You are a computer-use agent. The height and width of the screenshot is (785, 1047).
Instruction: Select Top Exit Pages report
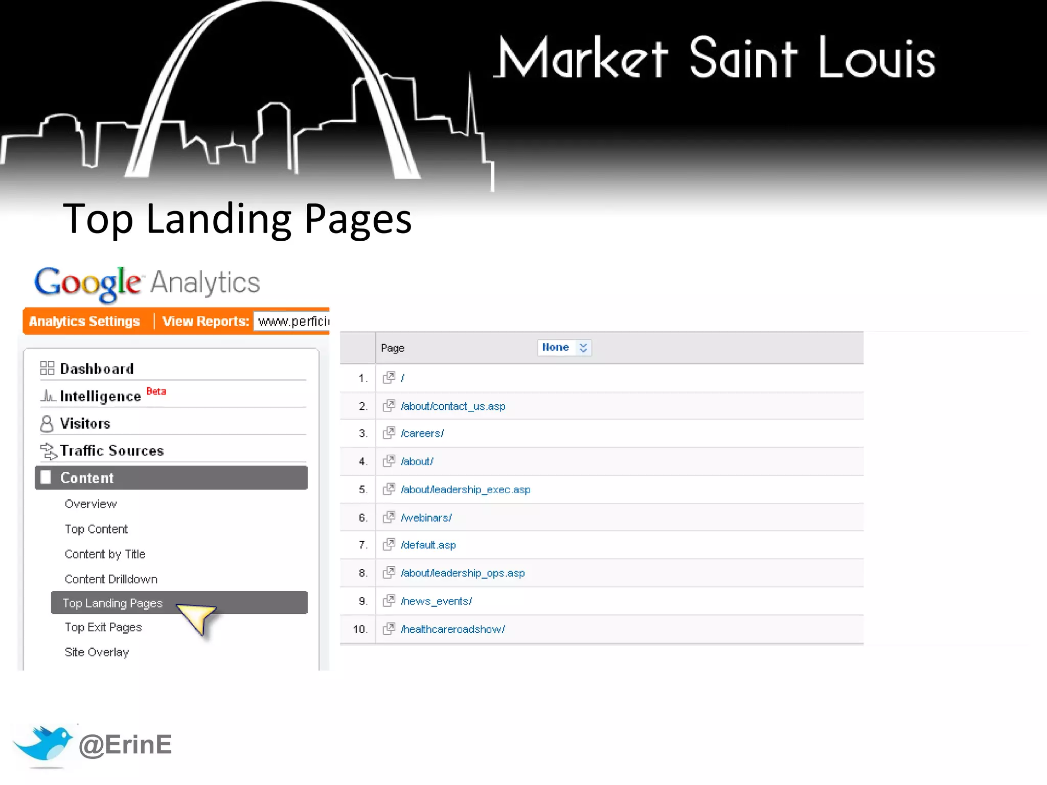click(x=103, y=627)
